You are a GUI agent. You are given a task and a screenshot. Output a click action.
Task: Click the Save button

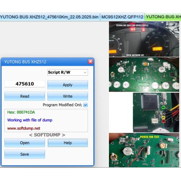(x=25, y=154)
